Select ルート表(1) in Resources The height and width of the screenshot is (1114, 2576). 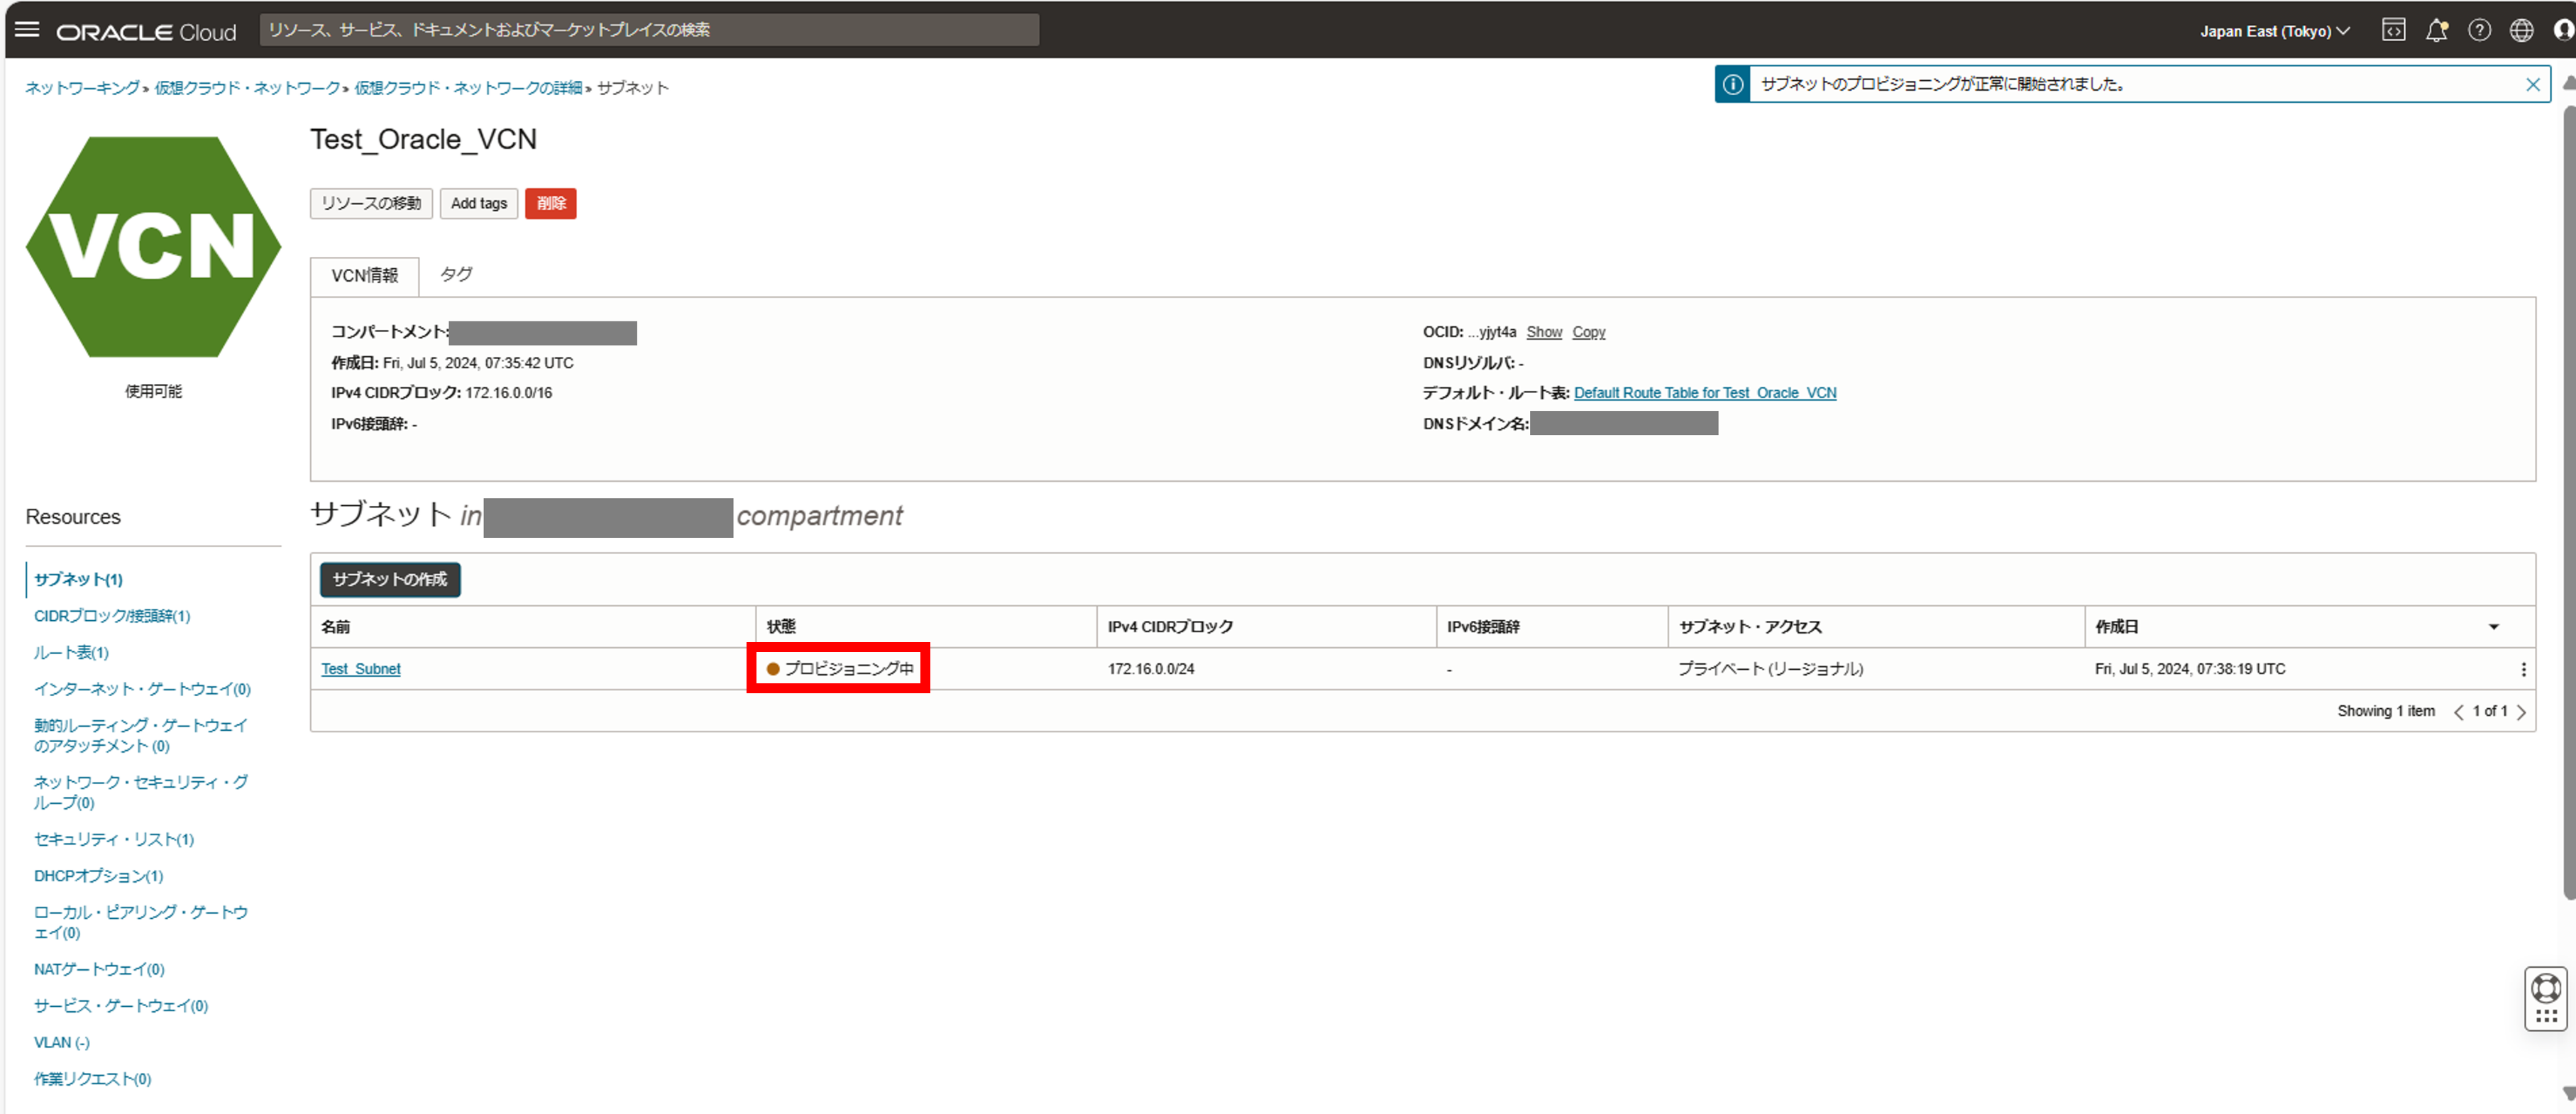(71, 653)
